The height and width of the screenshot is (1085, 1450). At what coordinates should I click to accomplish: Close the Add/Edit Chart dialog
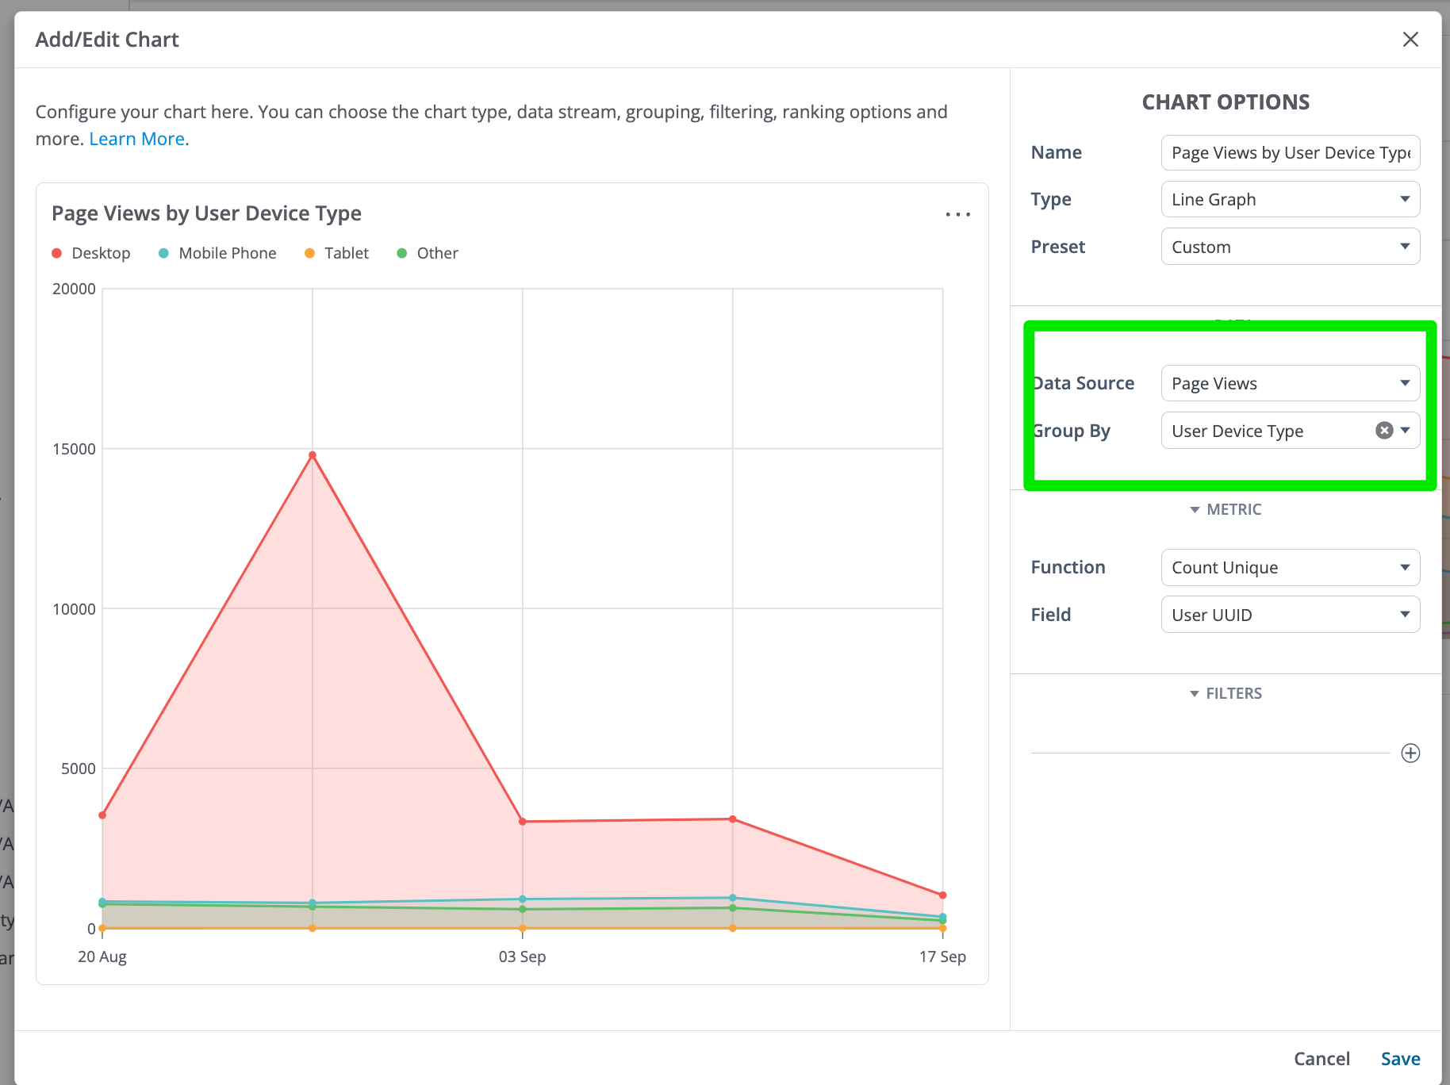click(x=1410, y=40)
